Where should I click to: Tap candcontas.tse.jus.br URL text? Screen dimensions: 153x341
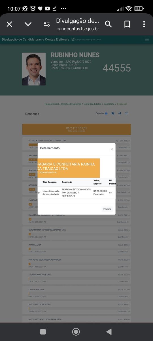[78, 29]
